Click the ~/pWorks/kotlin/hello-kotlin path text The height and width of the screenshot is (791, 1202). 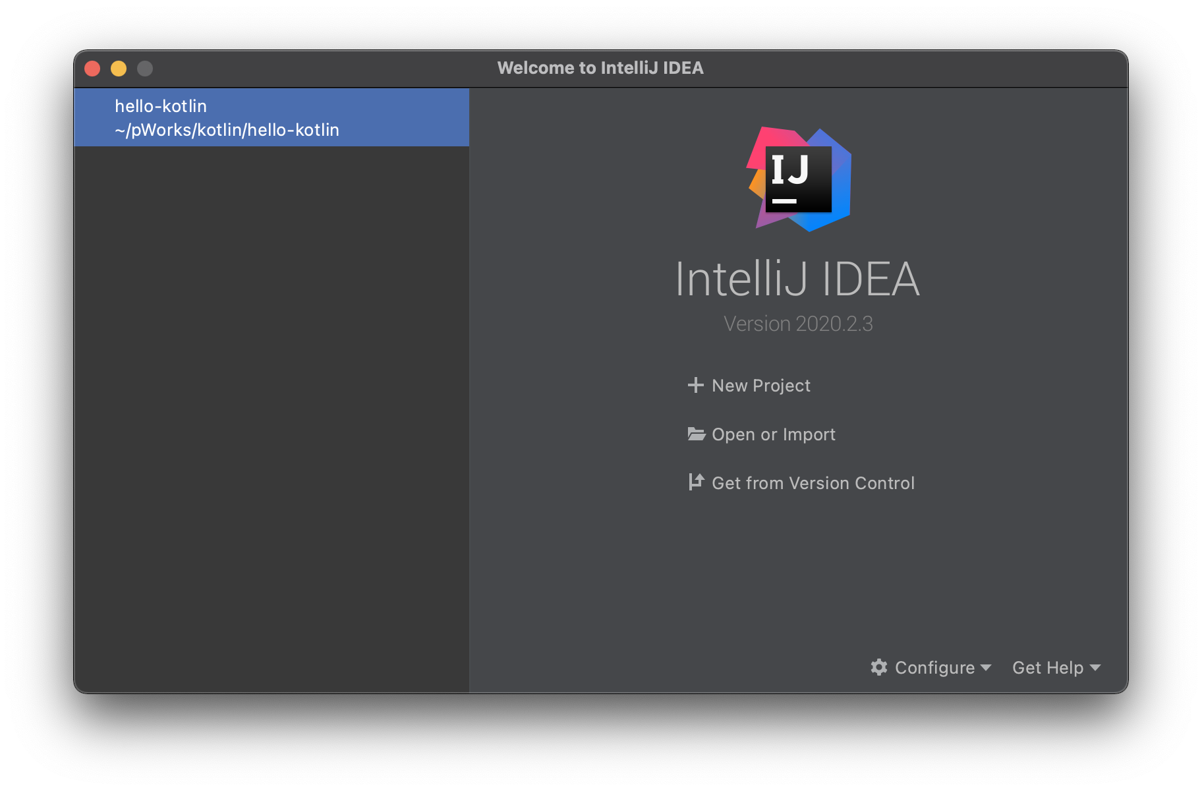coord(227,130)
